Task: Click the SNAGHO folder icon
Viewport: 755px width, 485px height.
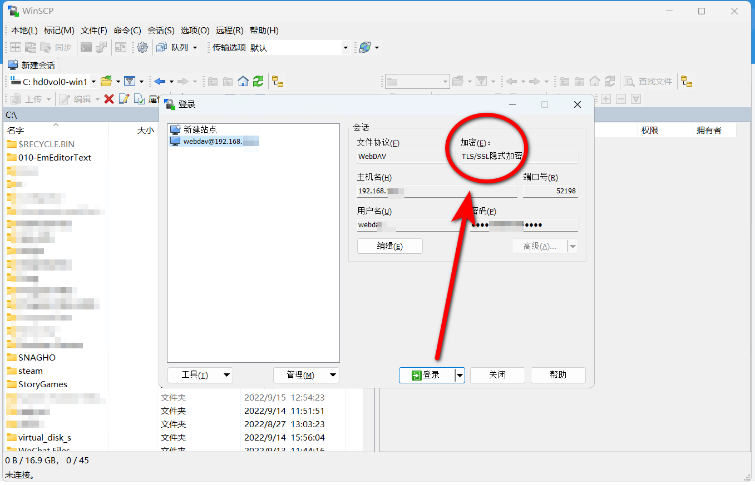Action: click(x=12, y=357)
